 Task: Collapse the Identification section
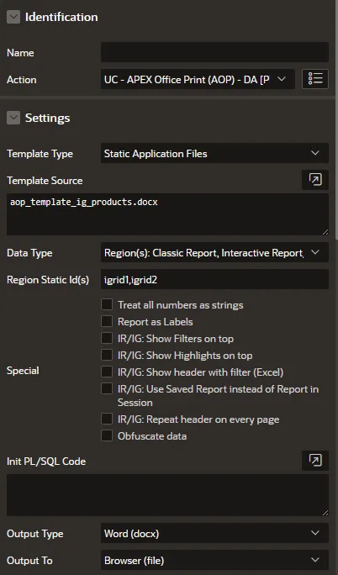coord(13,17)
